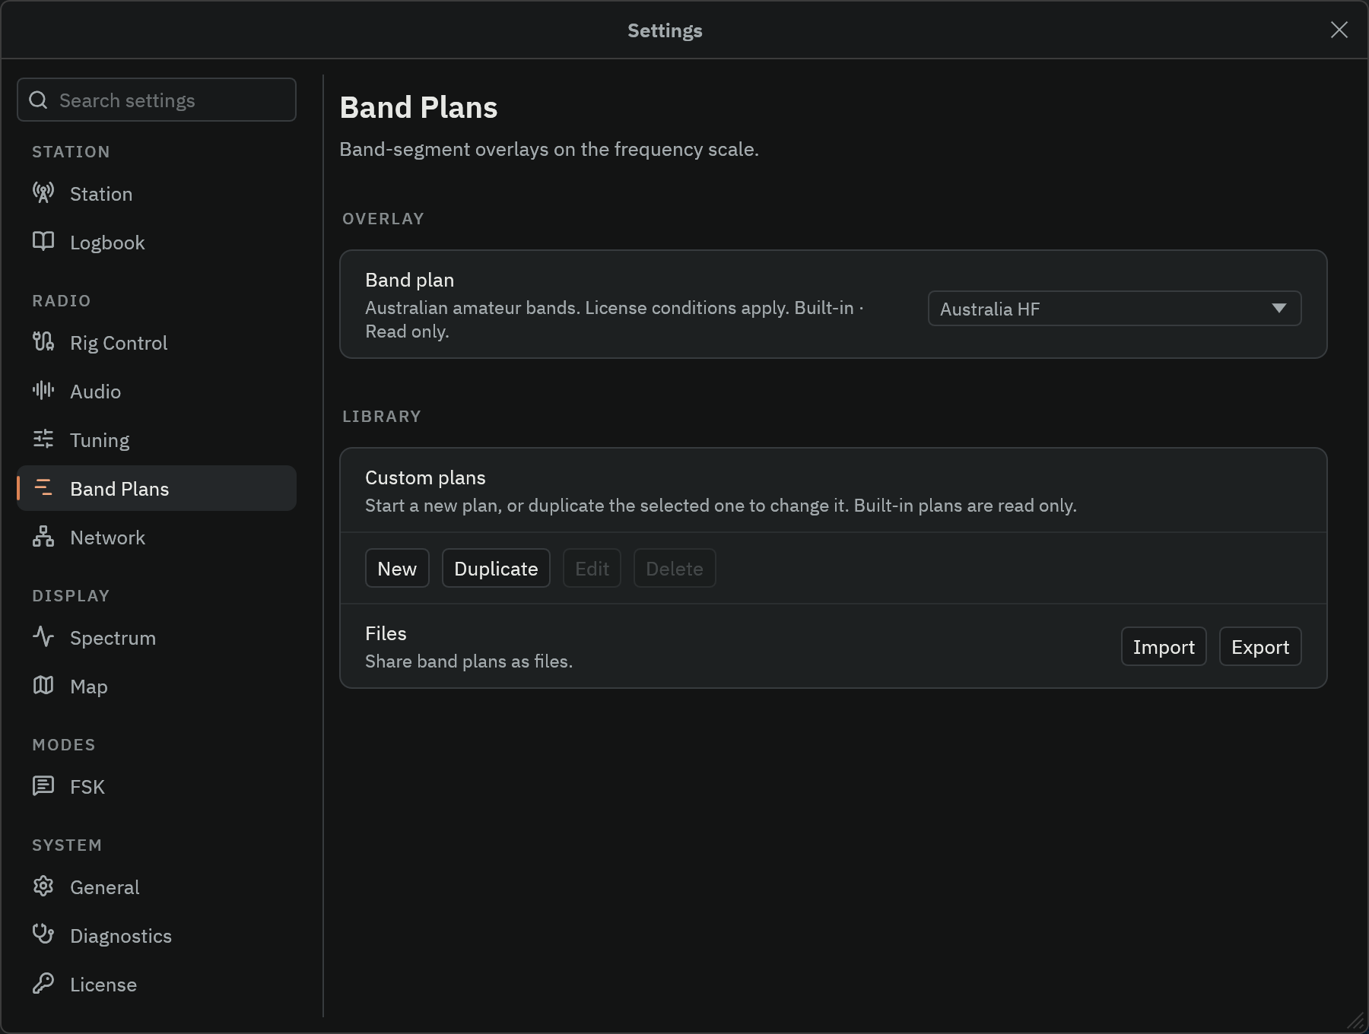Open the Band plan dropdown showing Australia HF
Image resolution: width=1369 pixels, height=1034 pixels.
(x=1114, y=309)
